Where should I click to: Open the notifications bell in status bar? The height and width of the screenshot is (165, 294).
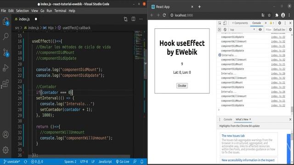tap(142, 162)
